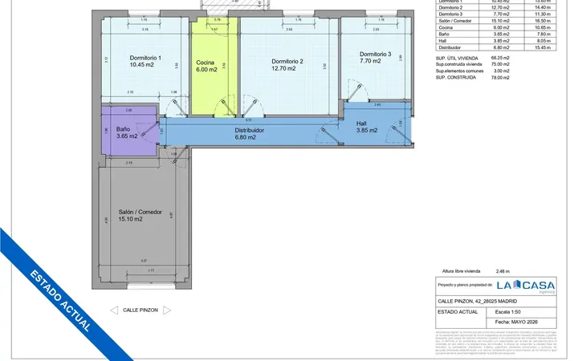Viewport: 578px width, 361px height.
Task: Click the Distribuidor row name in the table
Action: pyautogui.click(x=450, y=47)
